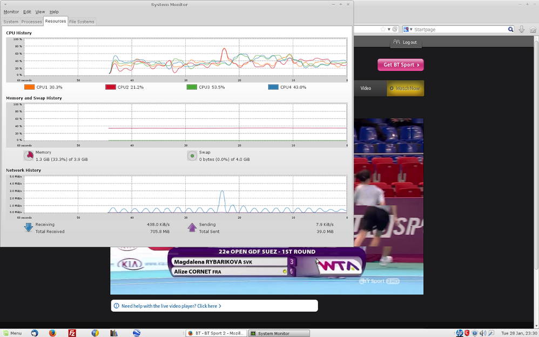
Task: Open the volume control tray icon
Action: (483, 333)
